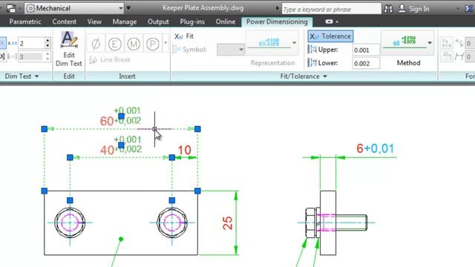
Task: Open the Content tab
Action: point(65,22)
